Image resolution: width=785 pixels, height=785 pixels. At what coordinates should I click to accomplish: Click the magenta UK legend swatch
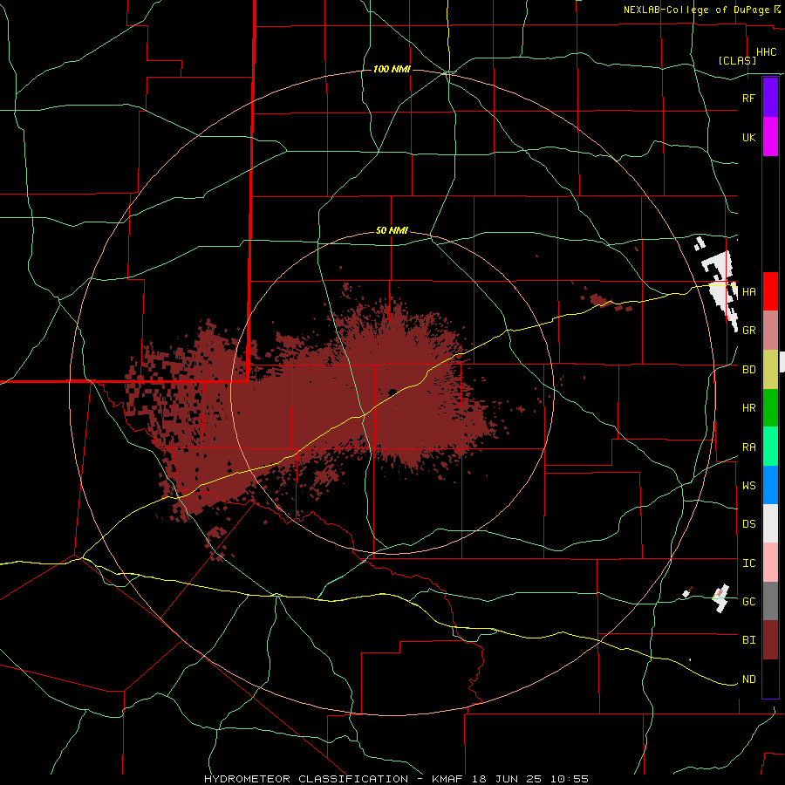pos(770,137)
